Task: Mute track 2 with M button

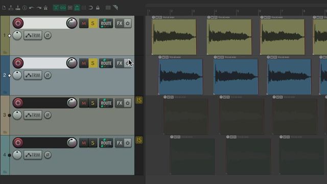Action: pos(84,63)
